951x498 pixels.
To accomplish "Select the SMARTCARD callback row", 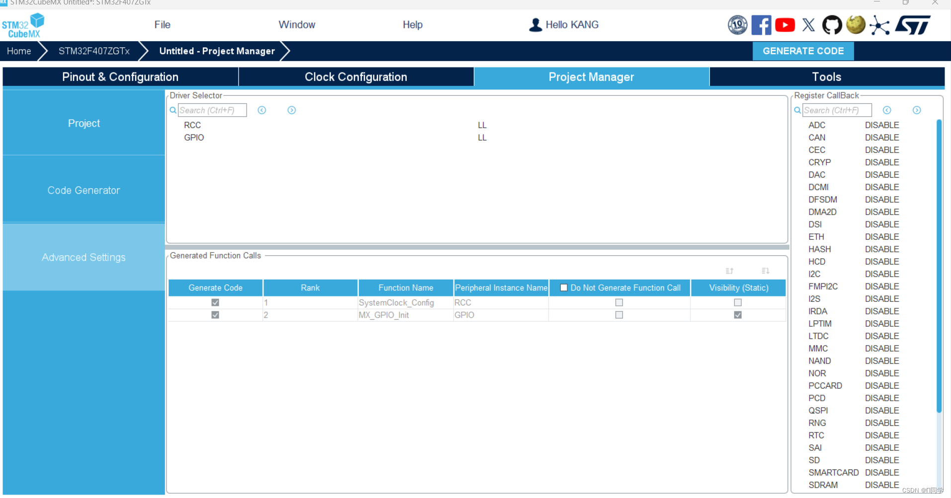I will pos(854,473).
